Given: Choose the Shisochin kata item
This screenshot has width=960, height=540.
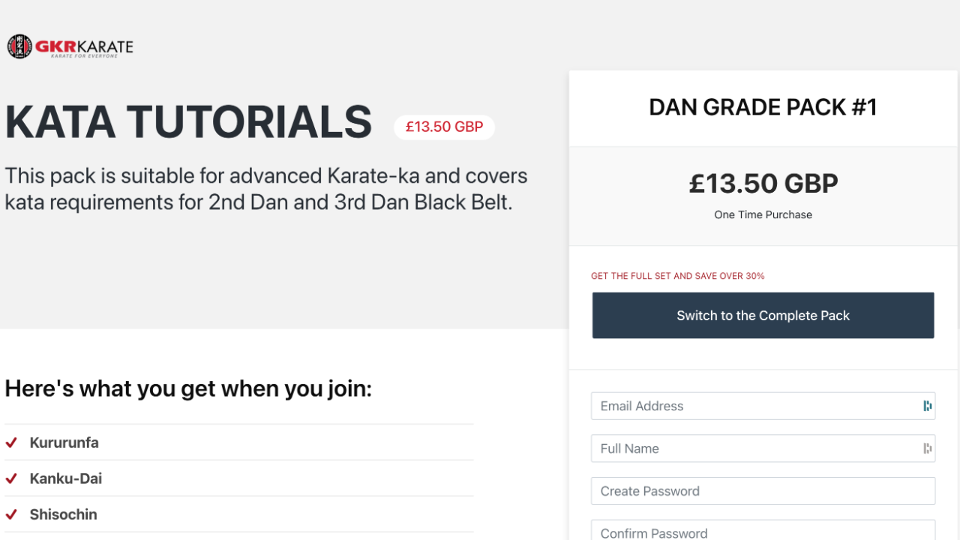Looking at the screenshot, I should [x=64, y=514].
